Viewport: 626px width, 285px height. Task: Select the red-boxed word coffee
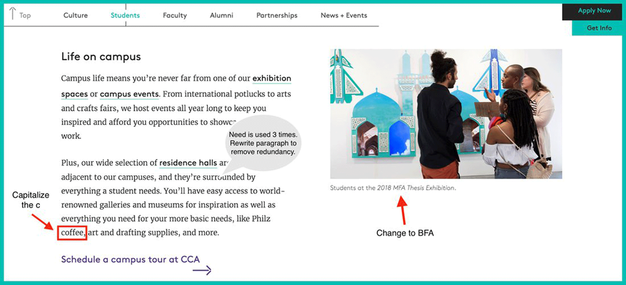coord(72,232)
